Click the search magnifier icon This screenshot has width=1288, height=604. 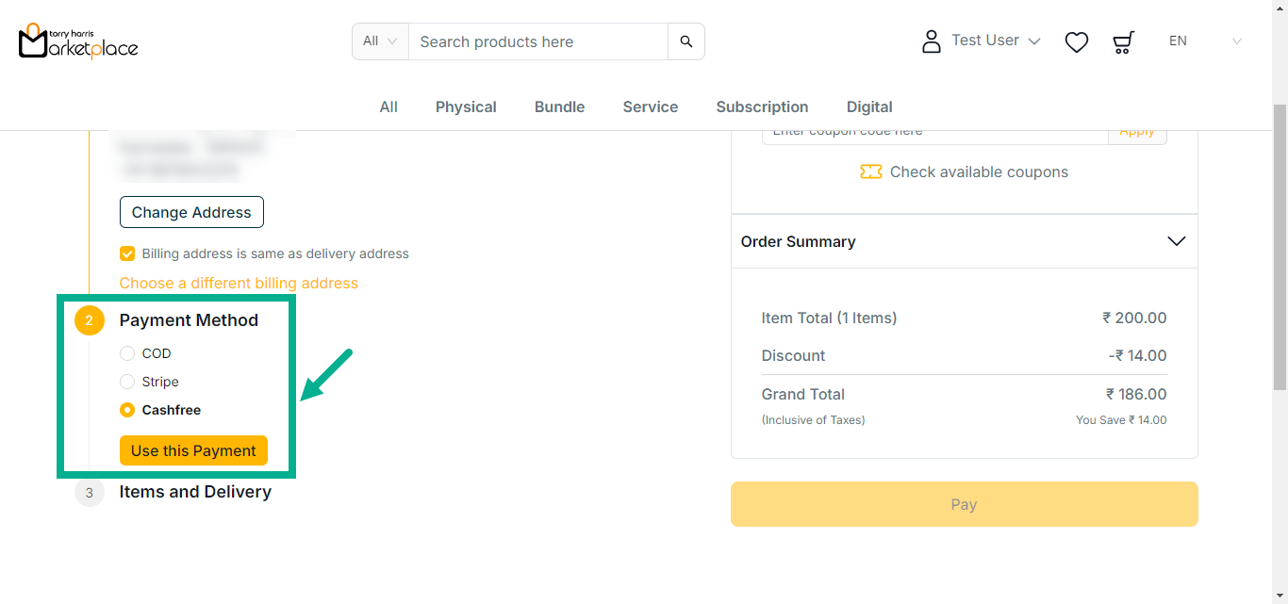(686, 41)
